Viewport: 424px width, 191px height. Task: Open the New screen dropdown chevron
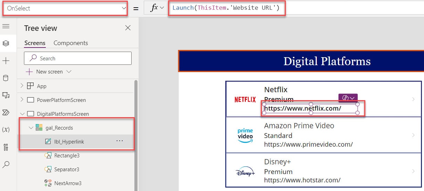pyautogui.click(x=68, y=72)
